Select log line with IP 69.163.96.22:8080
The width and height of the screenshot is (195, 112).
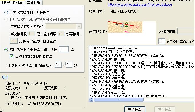coord(127,82)
